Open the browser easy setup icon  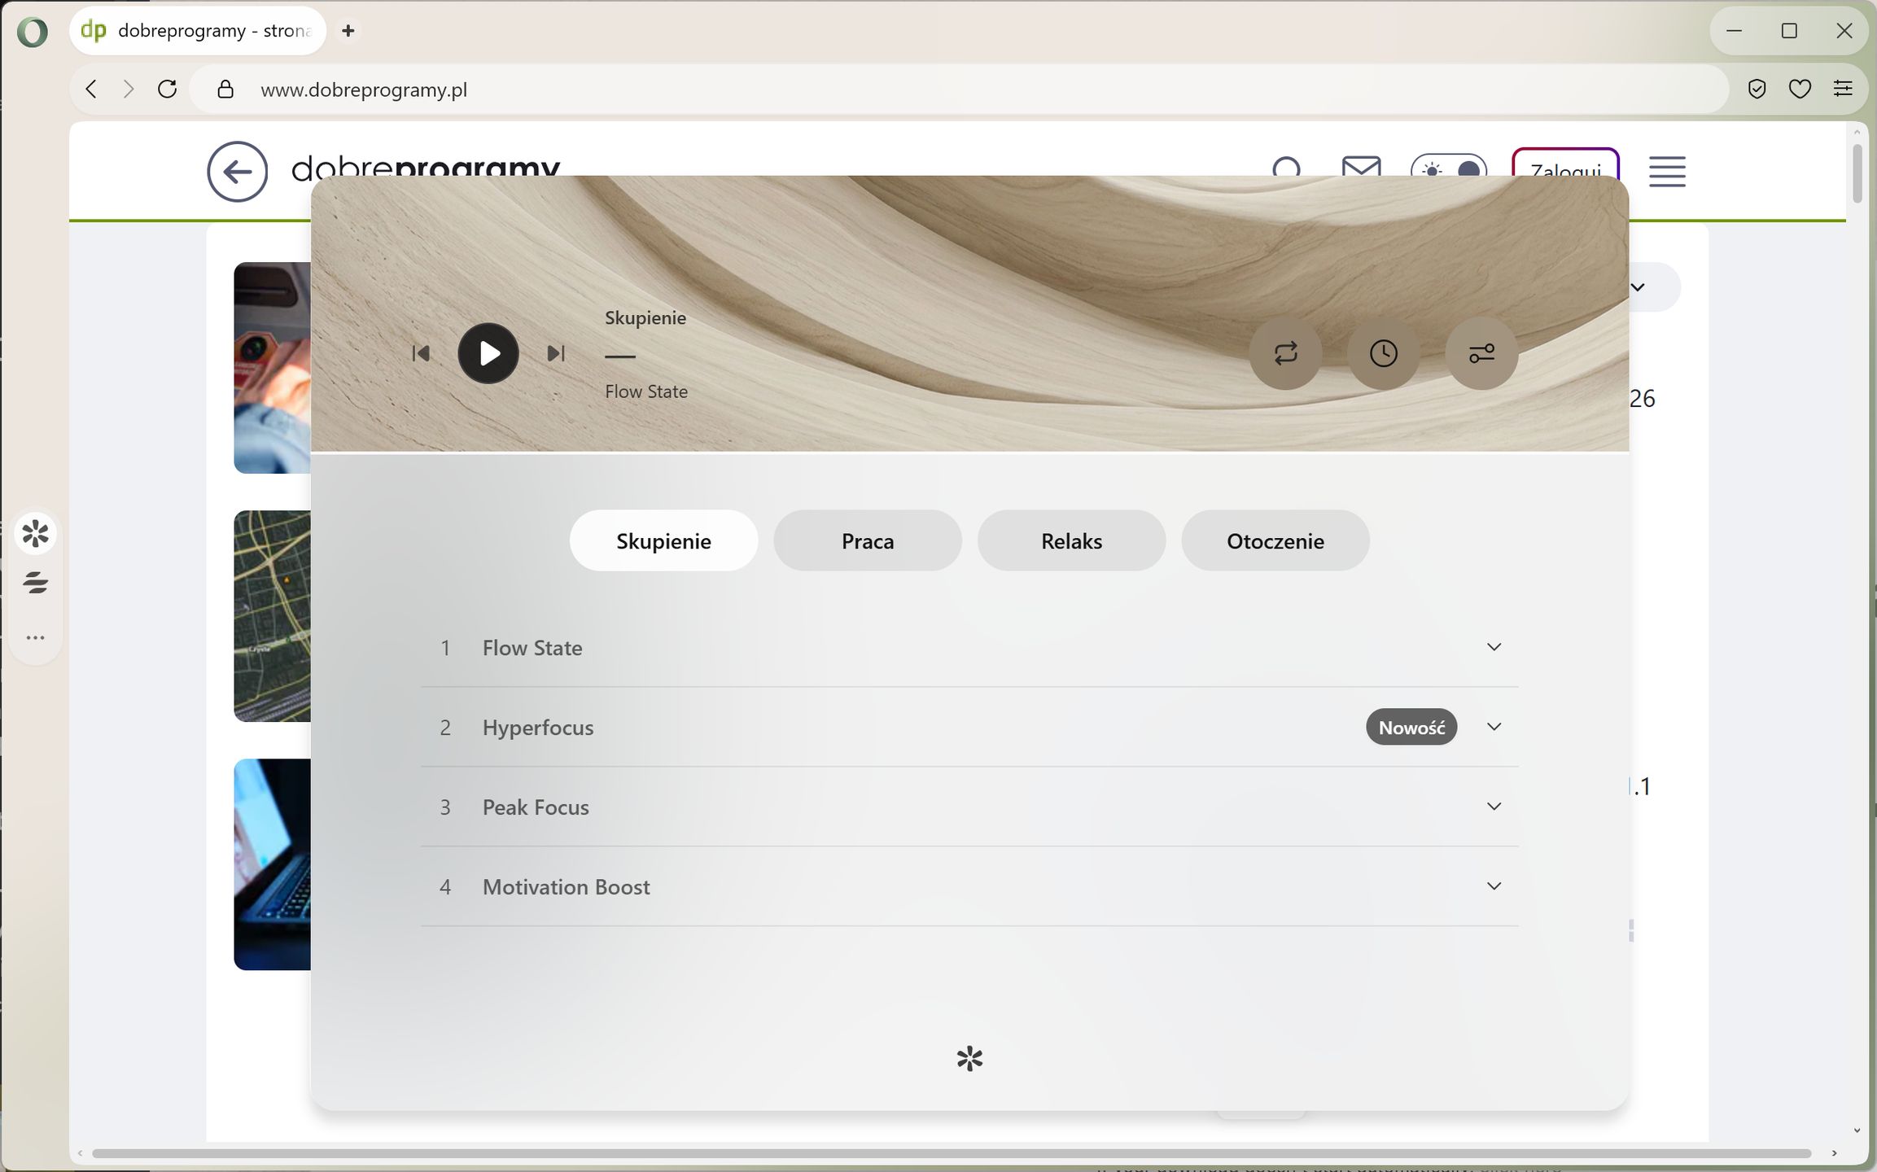click(x=1843, y=90)
